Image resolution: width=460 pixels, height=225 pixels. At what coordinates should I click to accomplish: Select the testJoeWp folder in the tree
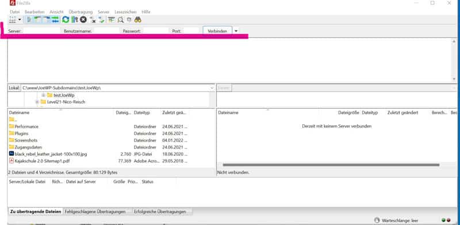coord(64,95)
